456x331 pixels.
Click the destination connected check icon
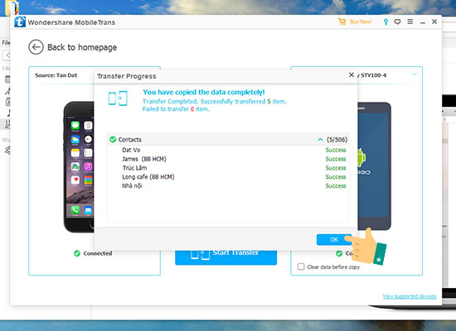point(339,253)
